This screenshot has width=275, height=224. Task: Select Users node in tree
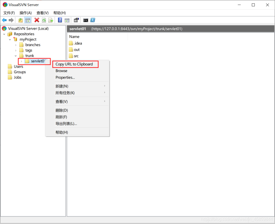click(18, 67)
